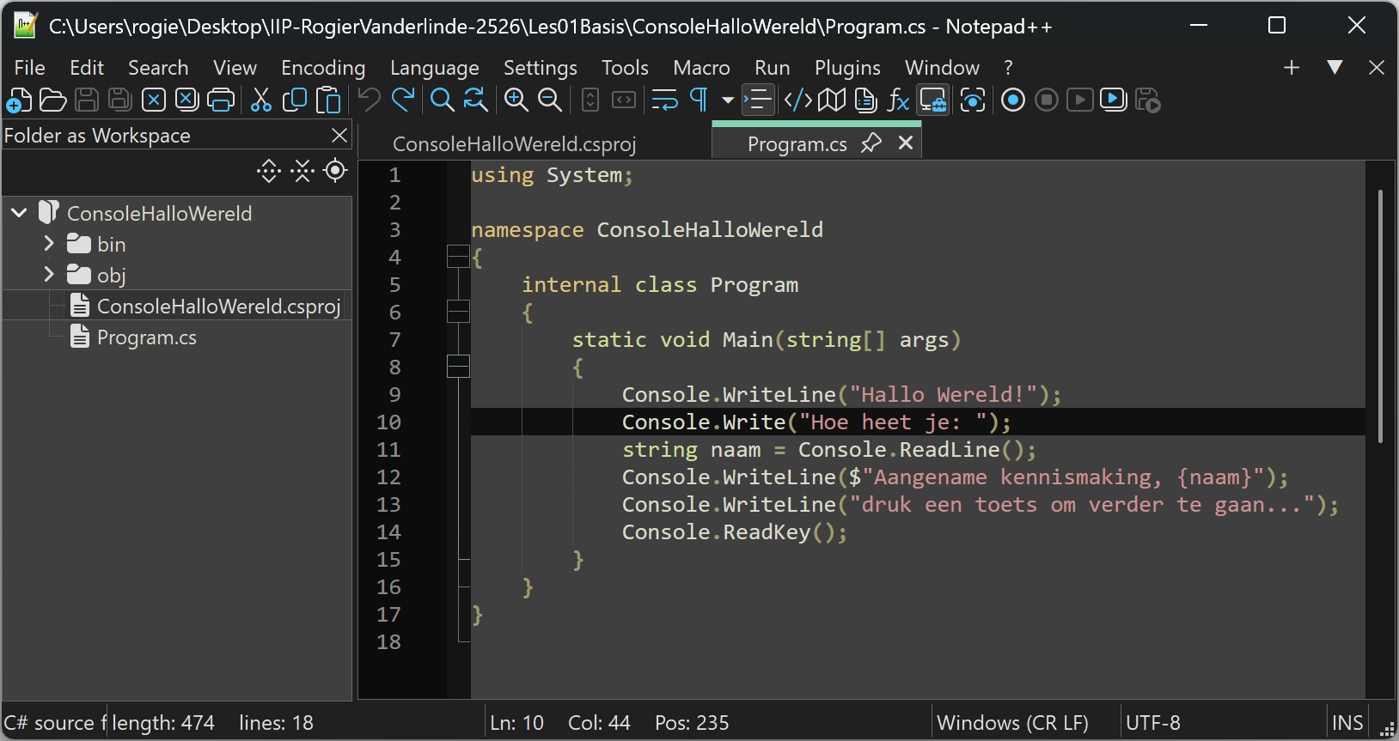Toggle synchronized vertical scrolling
Screen dimensions: 1399x741
click(590, 100)
